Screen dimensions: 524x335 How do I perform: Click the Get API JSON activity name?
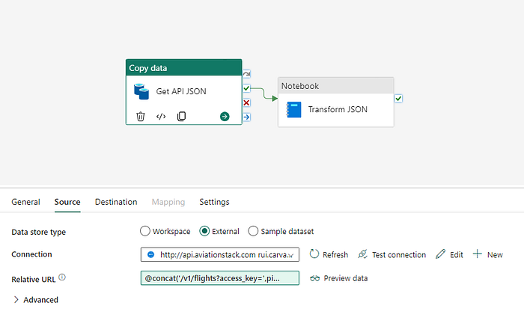point(181,91)
